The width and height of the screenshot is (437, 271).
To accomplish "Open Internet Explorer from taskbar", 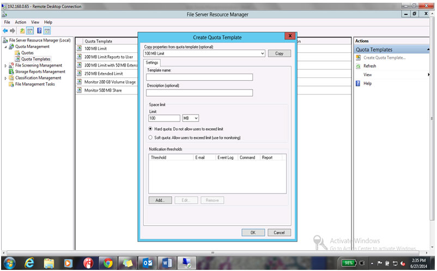I will tap(29, 263).
